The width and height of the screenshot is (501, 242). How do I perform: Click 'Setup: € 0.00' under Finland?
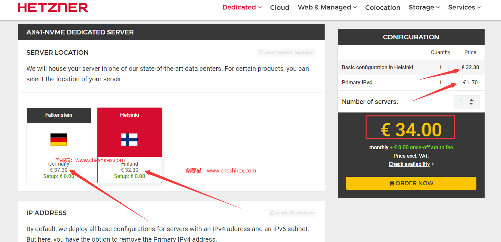pyautogui.click(x=130, y=176)
